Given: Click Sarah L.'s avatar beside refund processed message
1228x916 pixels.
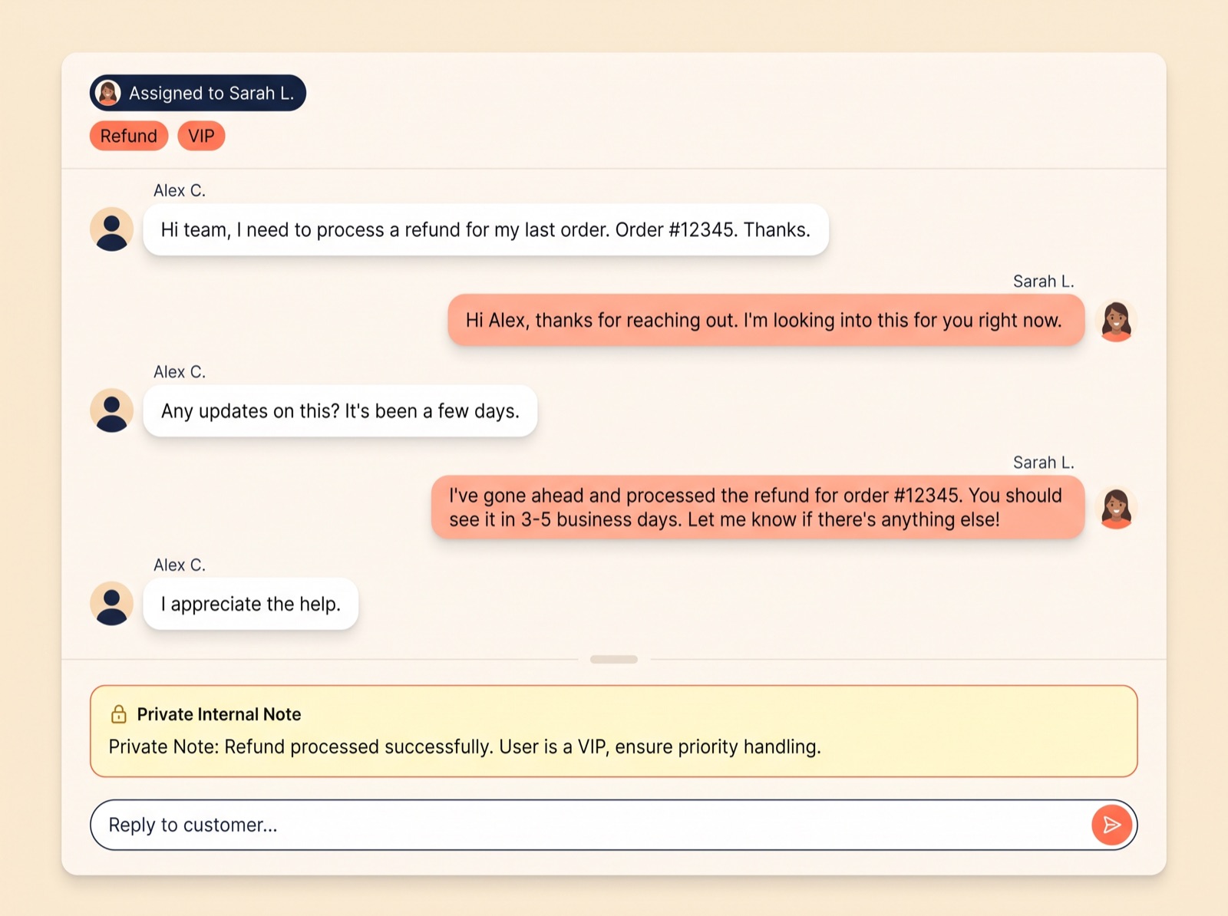Looking at the screenshot, I should click(1116, 507).
